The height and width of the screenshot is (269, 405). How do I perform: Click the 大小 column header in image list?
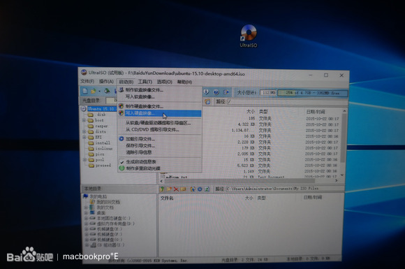(x=250, y=111)
